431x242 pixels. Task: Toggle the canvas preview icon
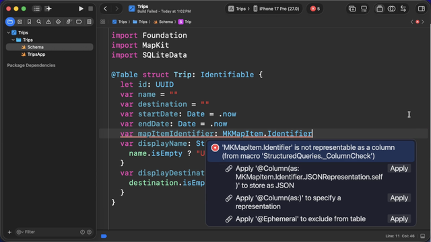(380, 9)
